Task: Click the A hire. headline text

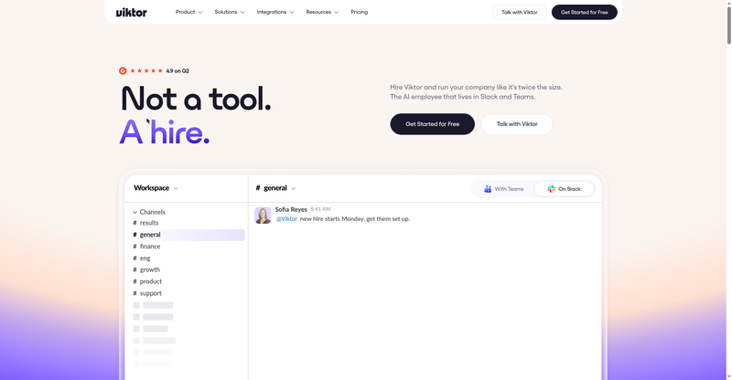Action: (165, 132)
